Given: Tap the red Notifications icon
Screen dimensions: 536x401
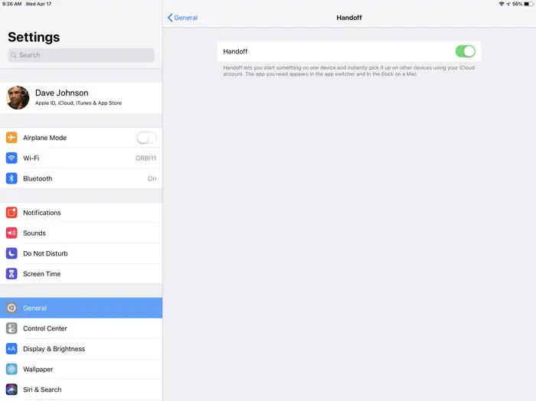Looking at the screenshot, I should (x=11, y=213).
